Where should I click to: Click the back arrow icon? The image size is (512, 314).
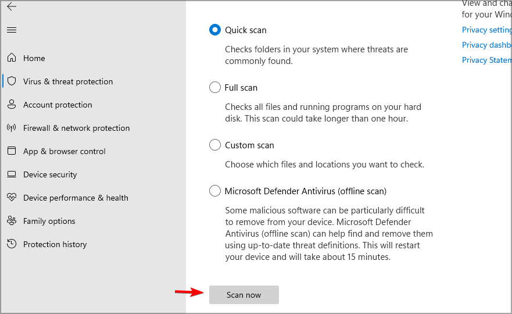[12, 7]
